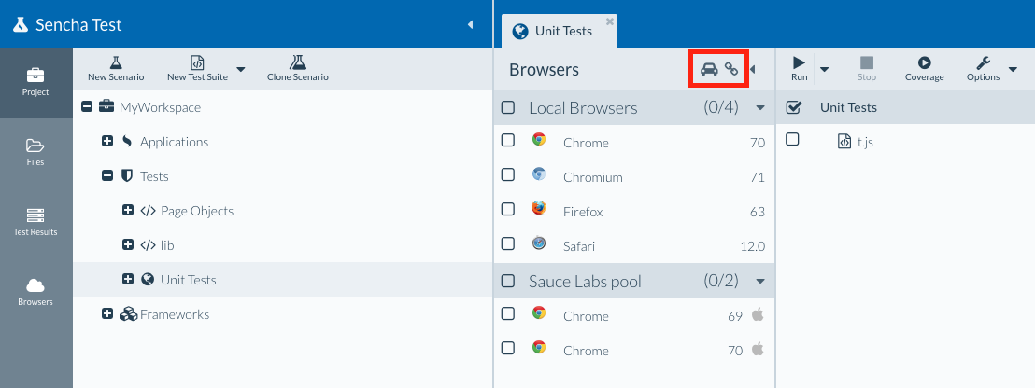The height and width of the screenshot is (388, 1035).
Task: Expand the Applications tree node
Action: (107, 142)
